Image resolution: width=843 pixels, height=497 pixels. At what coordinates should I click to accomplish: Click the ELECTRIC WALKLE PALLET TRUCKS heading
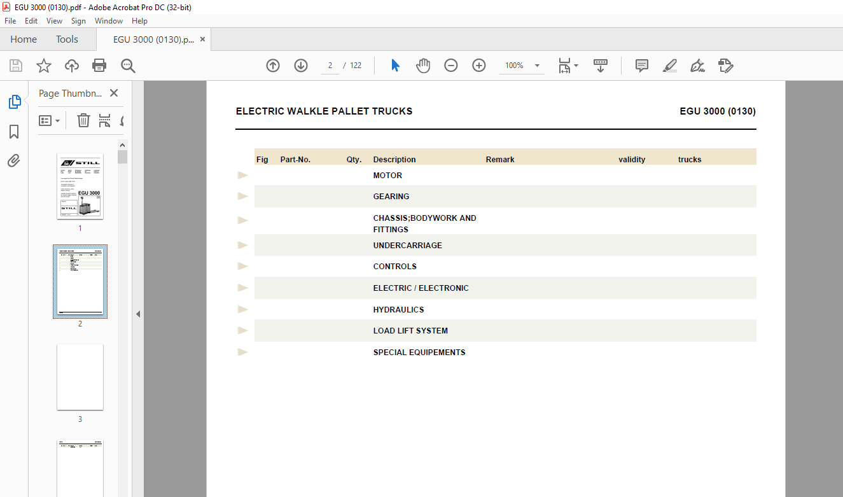click(324, 111)
